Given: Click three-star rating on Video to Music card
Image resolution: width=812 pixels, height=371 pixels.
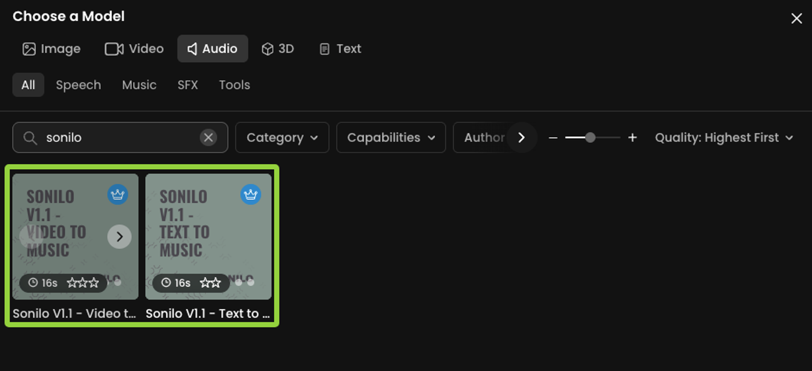Looking at the screenshot, I should point(83,283).
